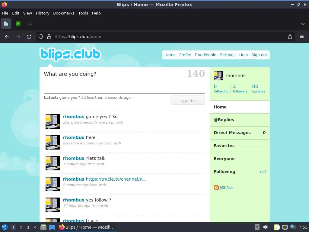Focus the 'What are you doing?' text box
This screenshot has width=309, height=232.
pos(125,87)
